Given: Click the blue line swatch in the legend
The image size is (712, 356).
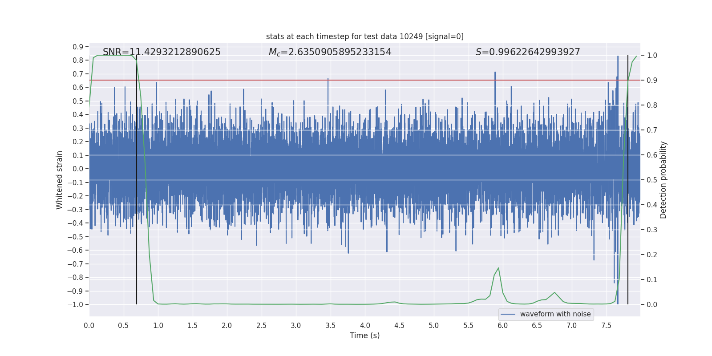Looking at the screenshot, I should [508, 314].
